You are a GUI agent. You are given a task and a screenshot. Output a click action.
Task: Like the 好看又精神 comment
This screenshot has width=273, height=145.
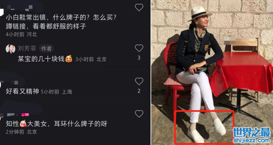(x=139, y=81)
